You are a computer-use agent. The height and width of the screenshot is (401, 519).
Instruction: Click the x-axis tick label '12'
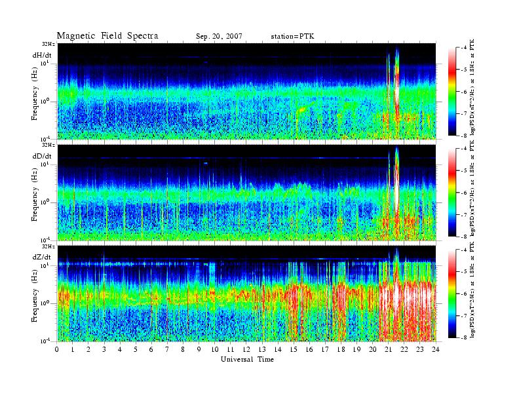pos(246,349)
